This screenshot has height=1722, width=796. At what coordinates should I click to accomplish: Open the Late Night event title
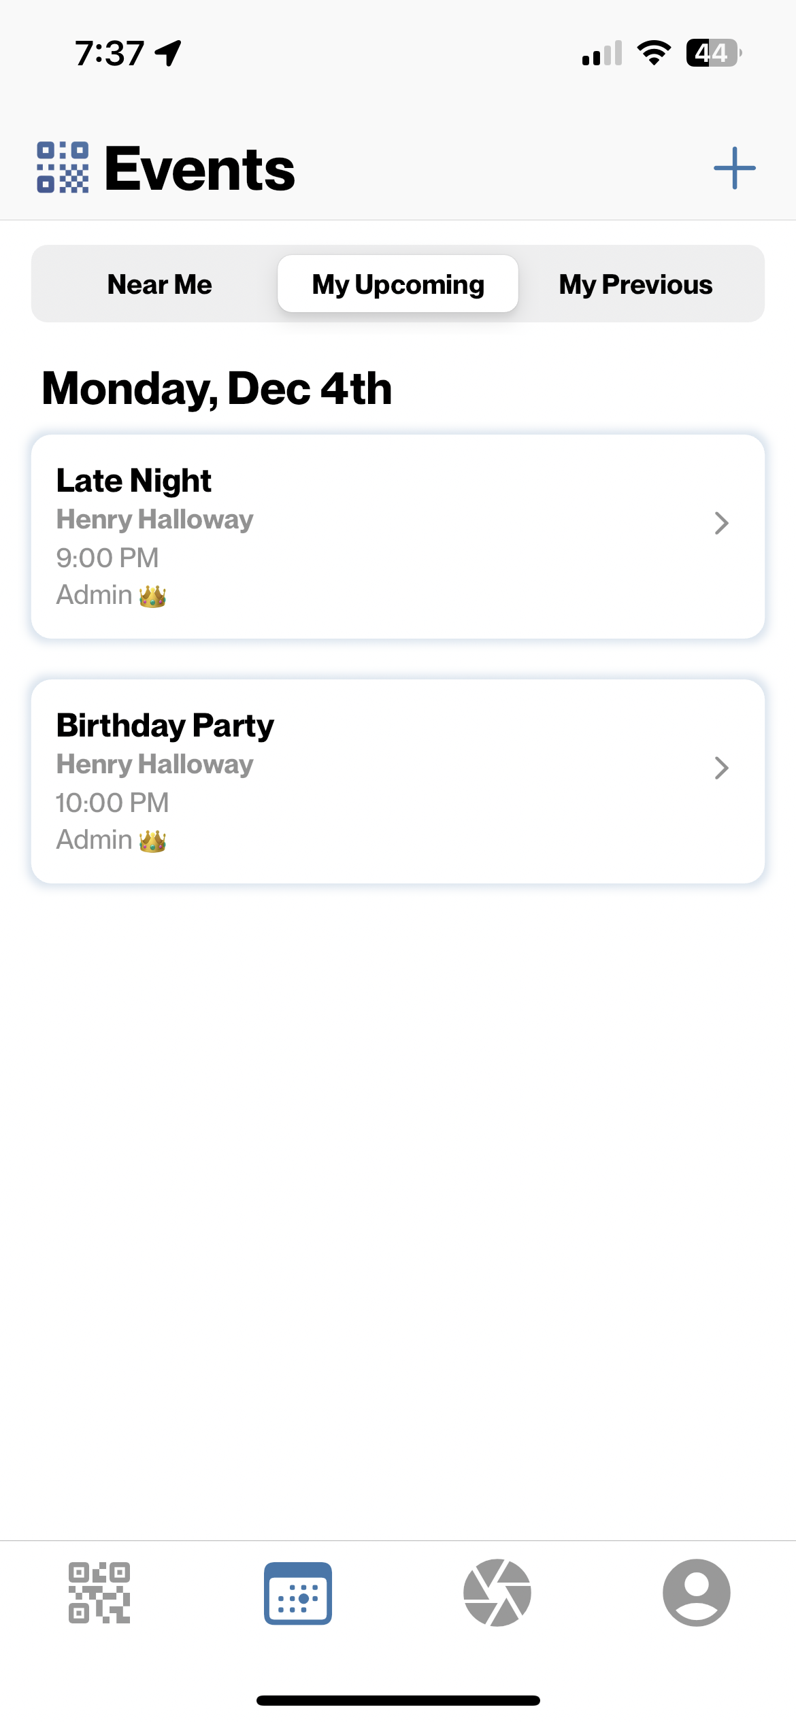coord(134,480)
